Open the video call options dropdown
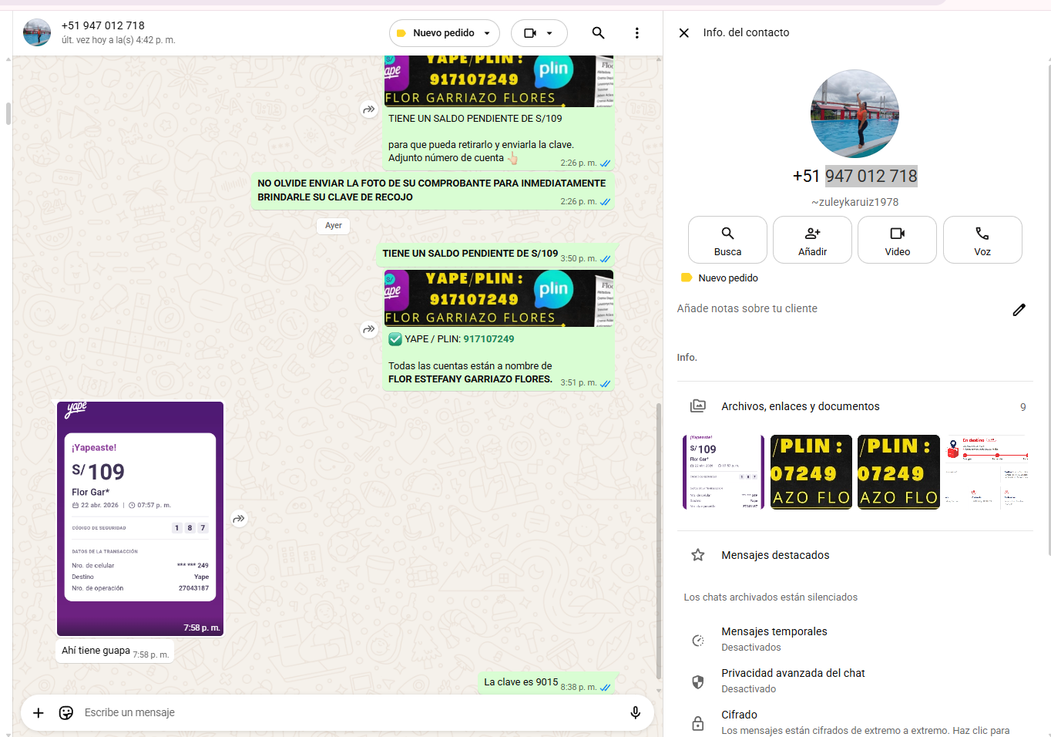Viewport: 1051px width, 737px height. (x=539, y=33)
